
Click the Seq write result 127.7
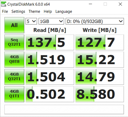click(x=100, y=42)
